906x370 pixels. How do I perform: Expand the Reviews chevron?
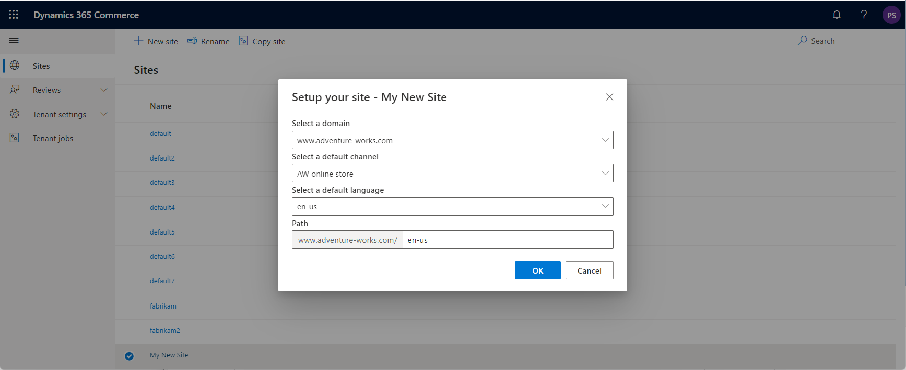pyautogui.click(x=104, y=90)
